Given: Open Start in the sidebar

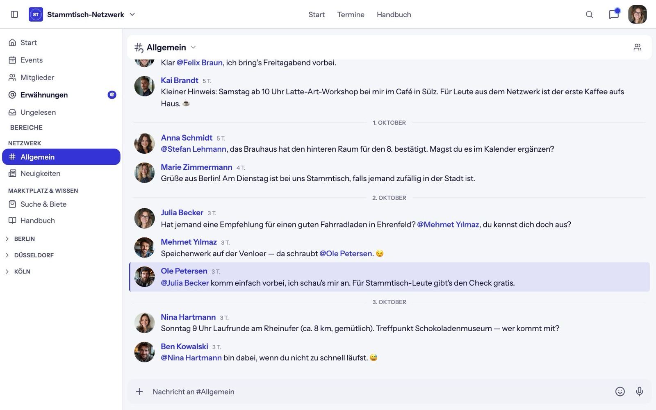Looking at the screenshot, I should (61, 43).
